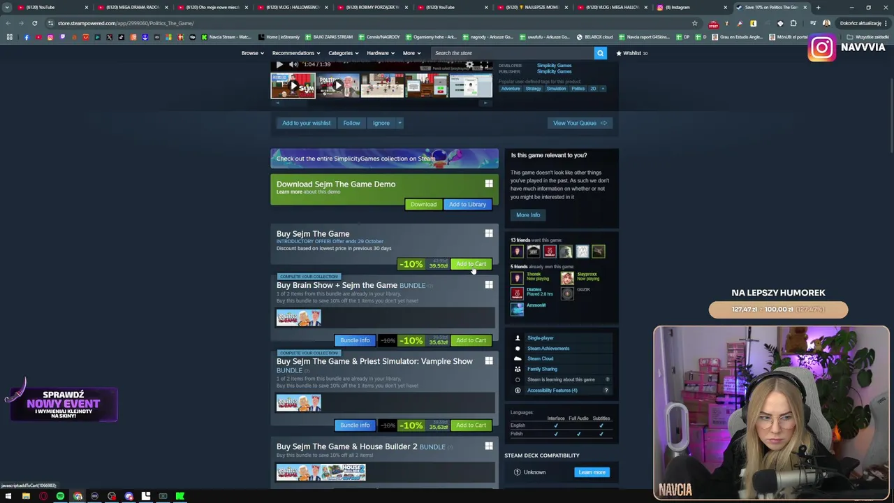This screenshot has height=503, width=894.
Task: Download the Sejm The Game demo
Action: [x=423, y=205]
